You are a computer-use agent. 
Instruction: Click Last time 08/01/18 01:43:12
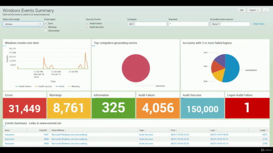[x=219, y=144]
